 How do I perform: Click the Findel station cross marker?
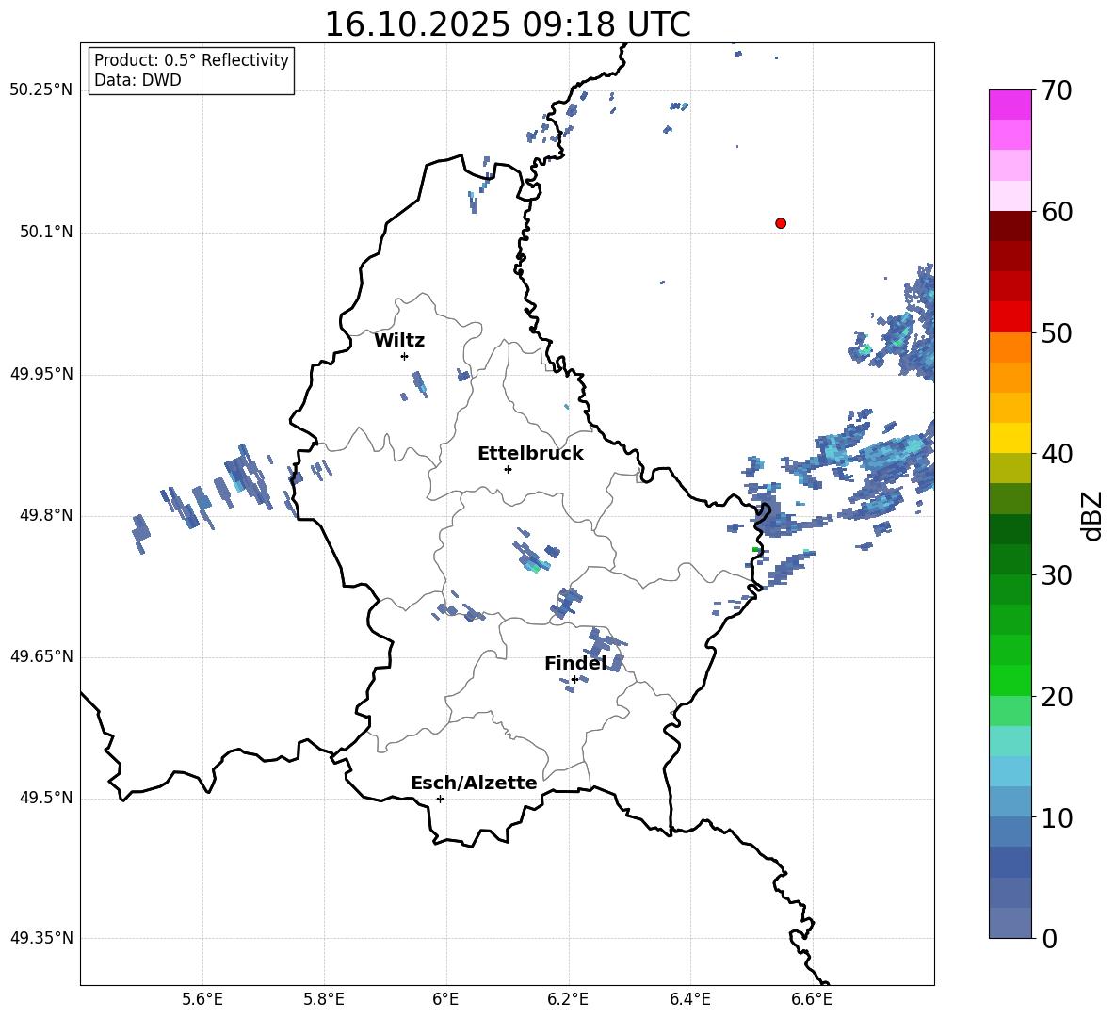point(574,680)
